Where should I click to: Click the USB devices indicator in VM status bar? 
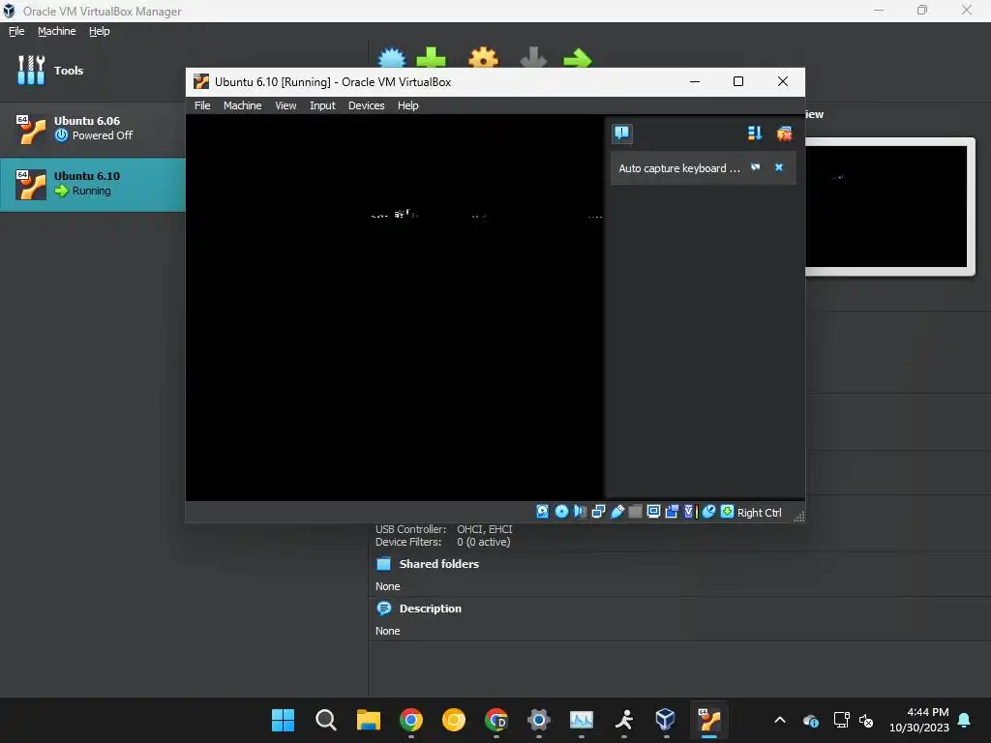[616, 511]
